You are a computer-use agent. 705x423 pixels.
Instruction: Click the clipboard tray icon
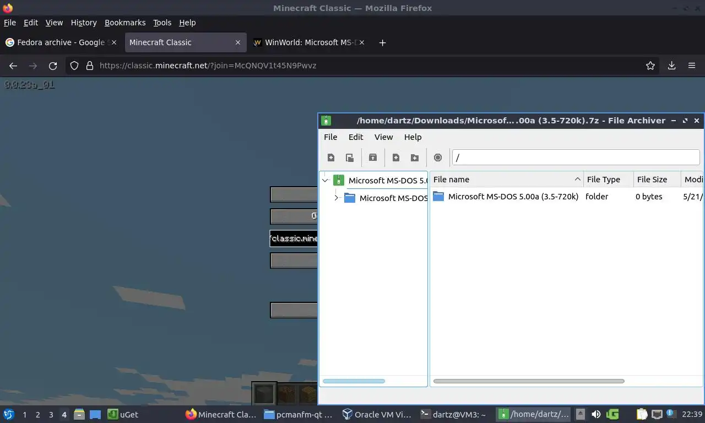point(642,414)
